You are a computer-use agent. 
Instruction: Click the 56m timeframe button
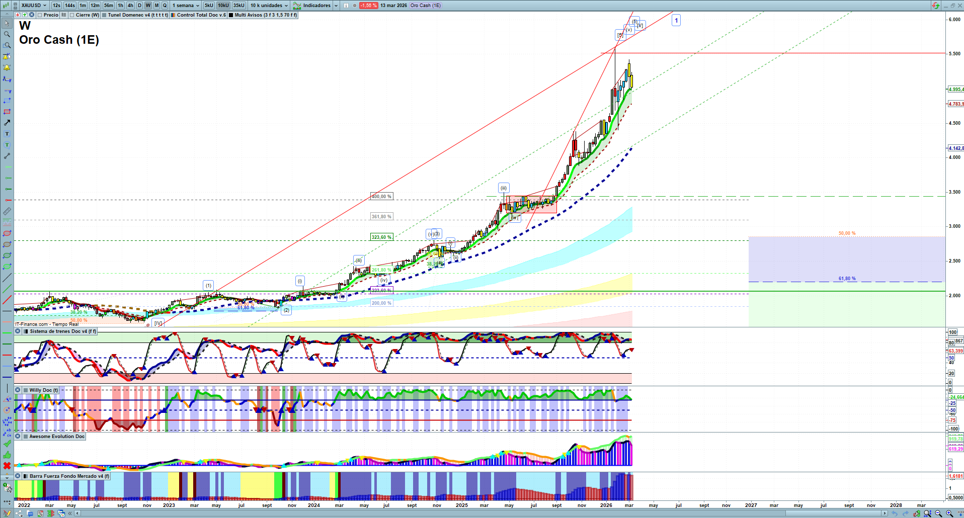(109, 6)
